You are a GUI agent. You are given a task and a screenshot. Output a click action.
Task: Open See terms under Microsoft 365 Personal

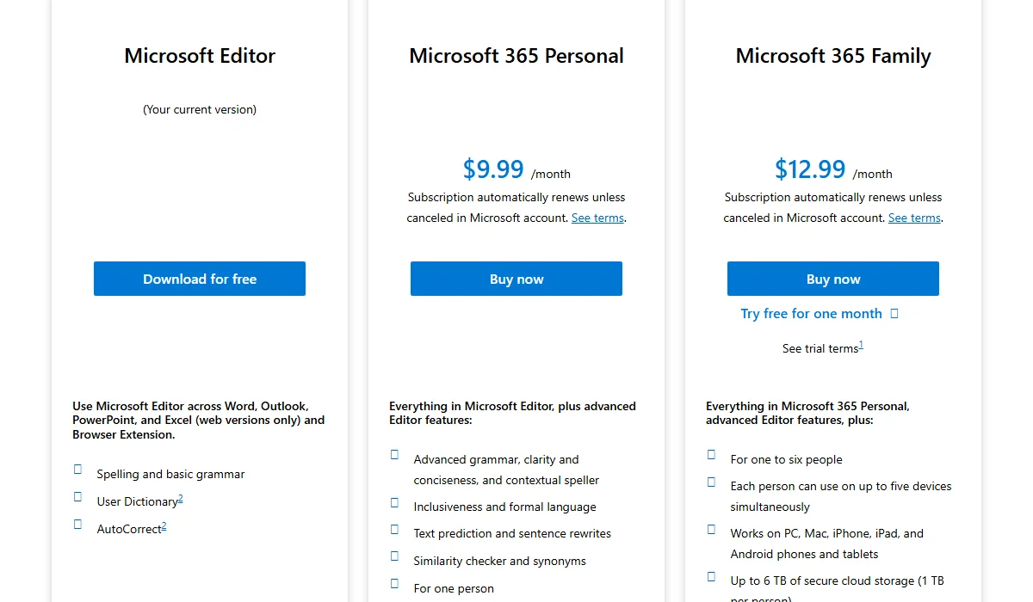point(597,218)
